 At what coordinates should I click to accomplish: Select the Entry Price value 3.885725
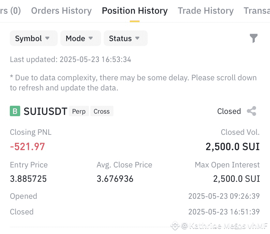pos(28,179)
